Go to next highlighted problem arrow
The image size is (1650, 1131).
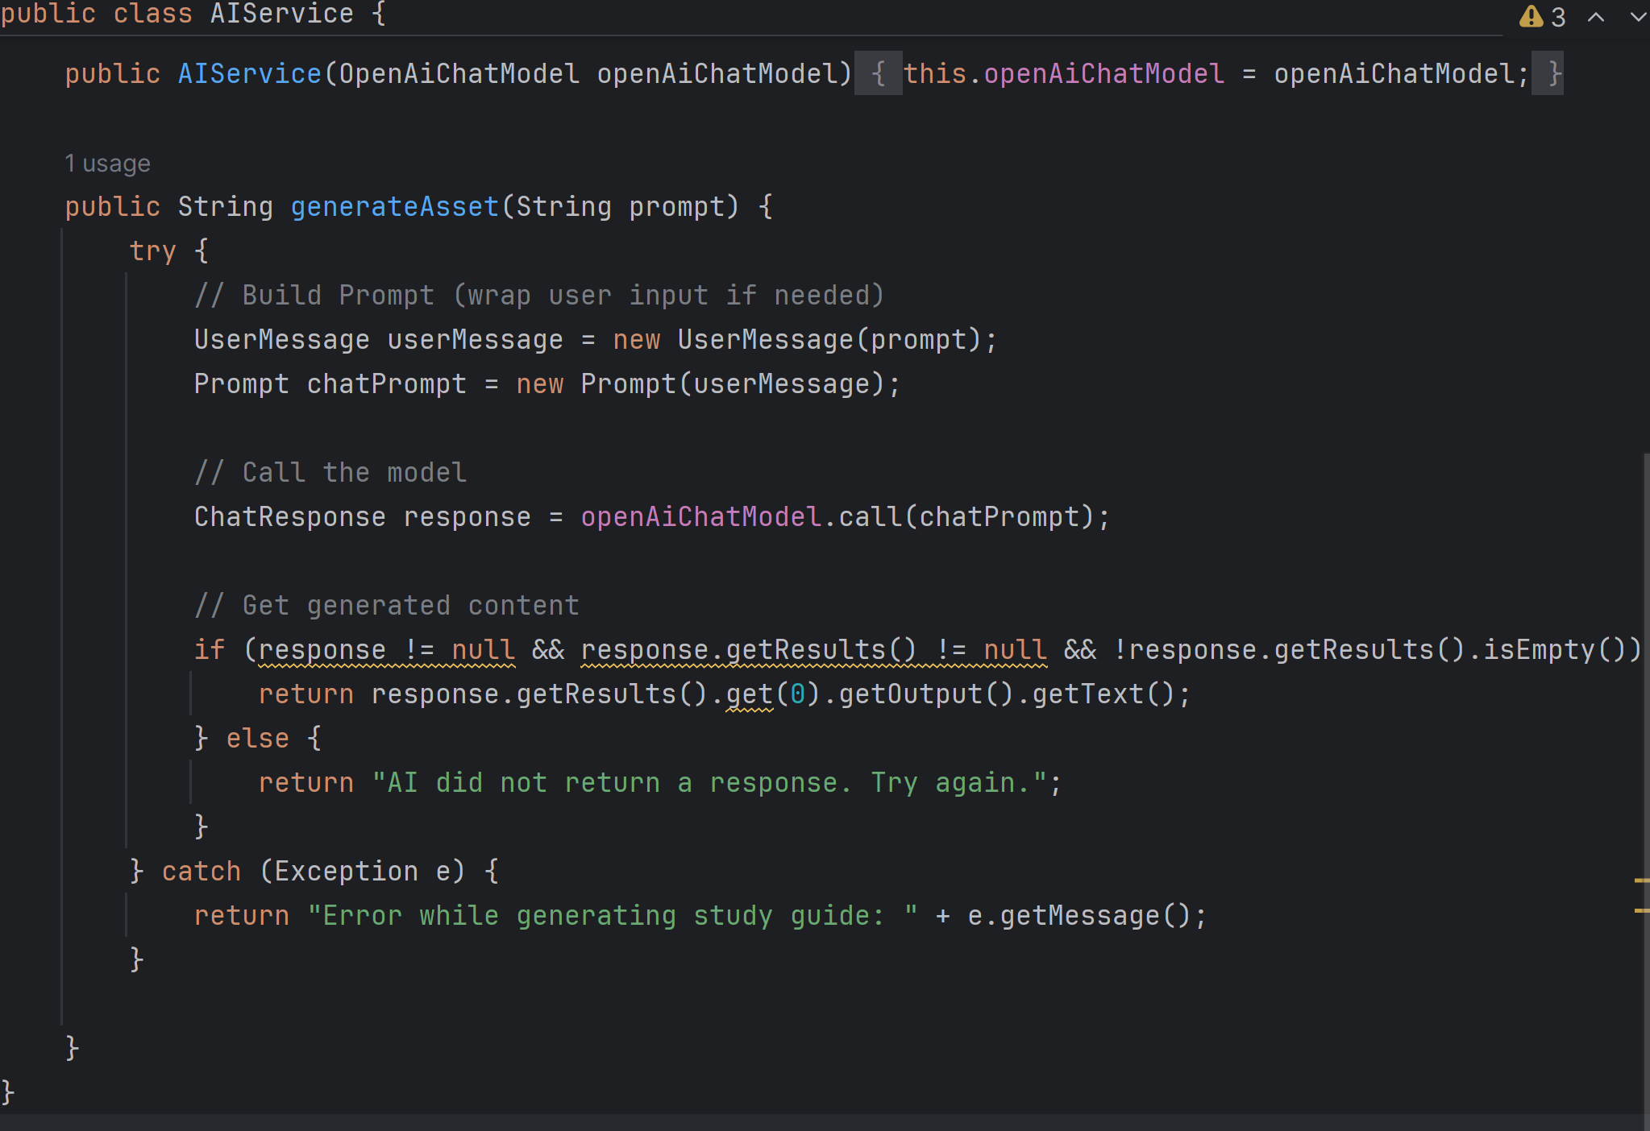[x=1637, y=16]
